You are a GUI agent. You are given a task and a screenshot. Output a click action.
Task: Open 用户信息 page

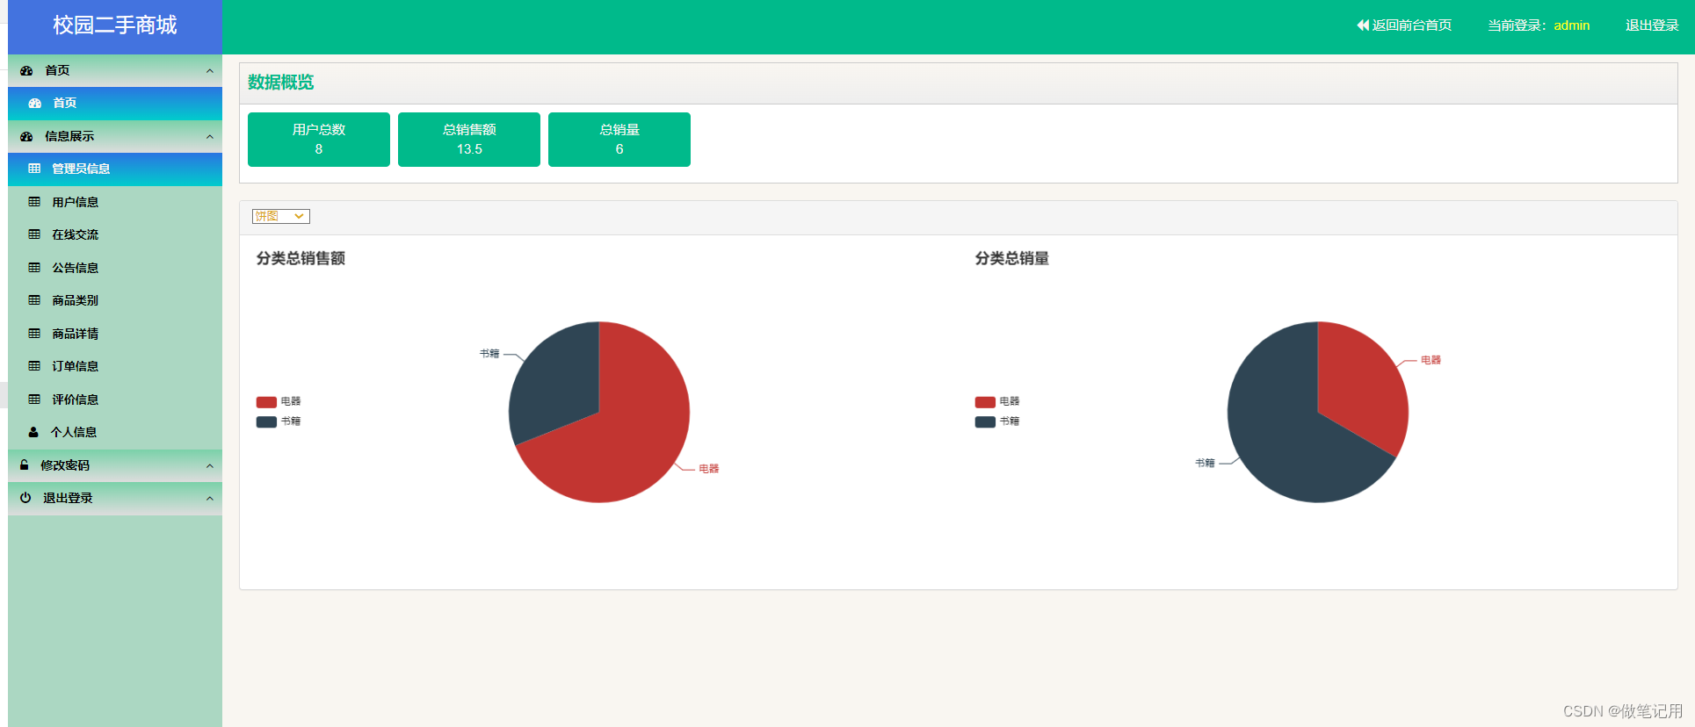[115, 202]
